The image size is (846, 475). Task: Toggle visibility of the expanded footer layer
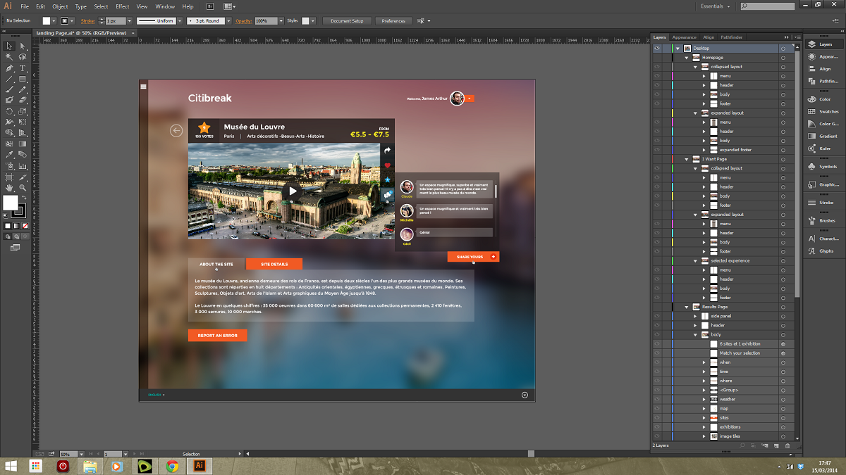657,149
